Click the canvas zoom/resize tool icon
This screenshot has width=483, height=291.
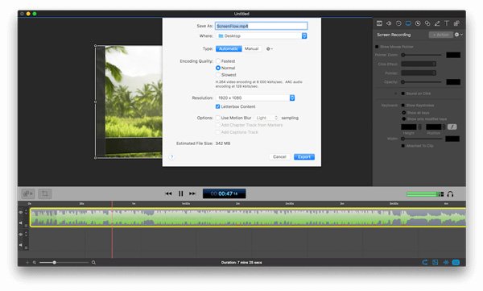pos(28,193)
